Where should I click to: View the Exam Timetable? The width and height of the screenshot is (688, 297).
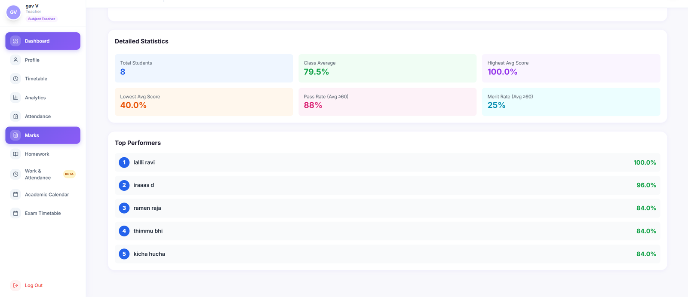click(x=43, y=213)
